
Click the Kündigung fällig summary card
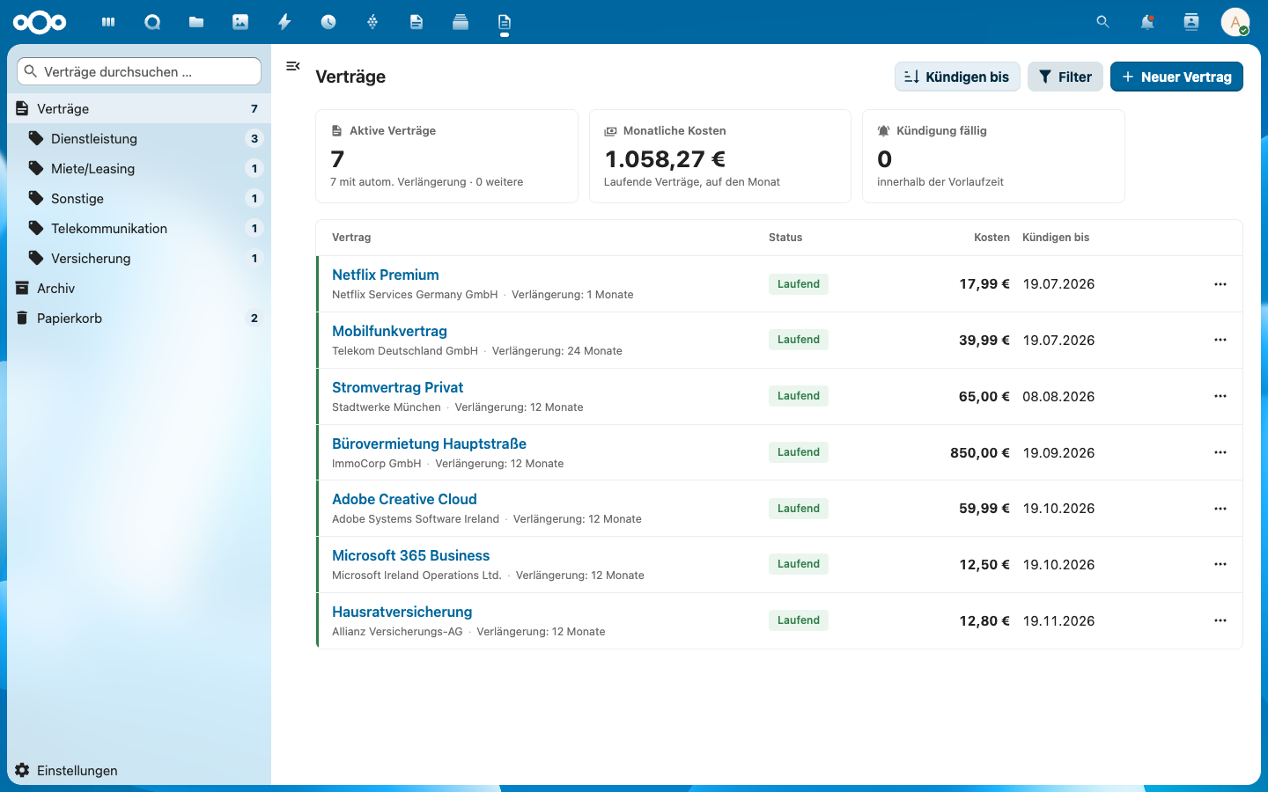pyautogui.click(x=993, y=156)
